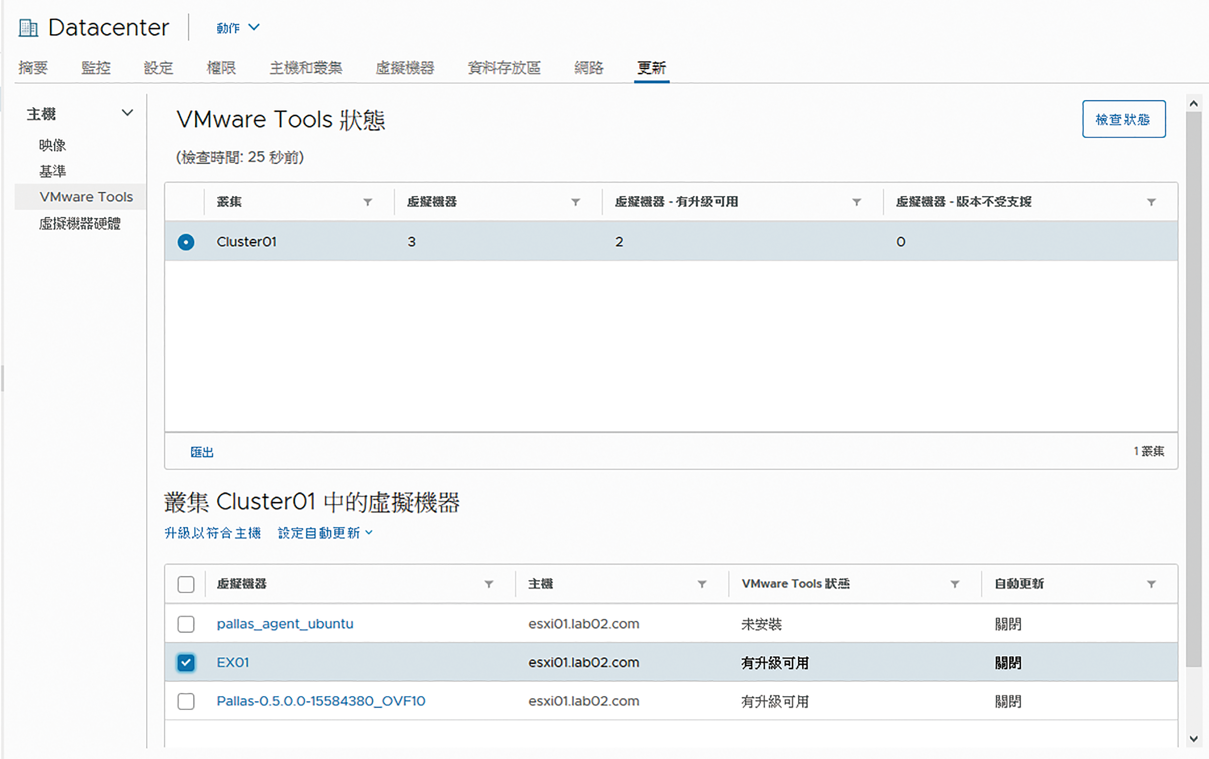Open the pallas_agent_ubuntu VM link
The width and height of the screenshot is (1209, 759).
click(285, 624)
